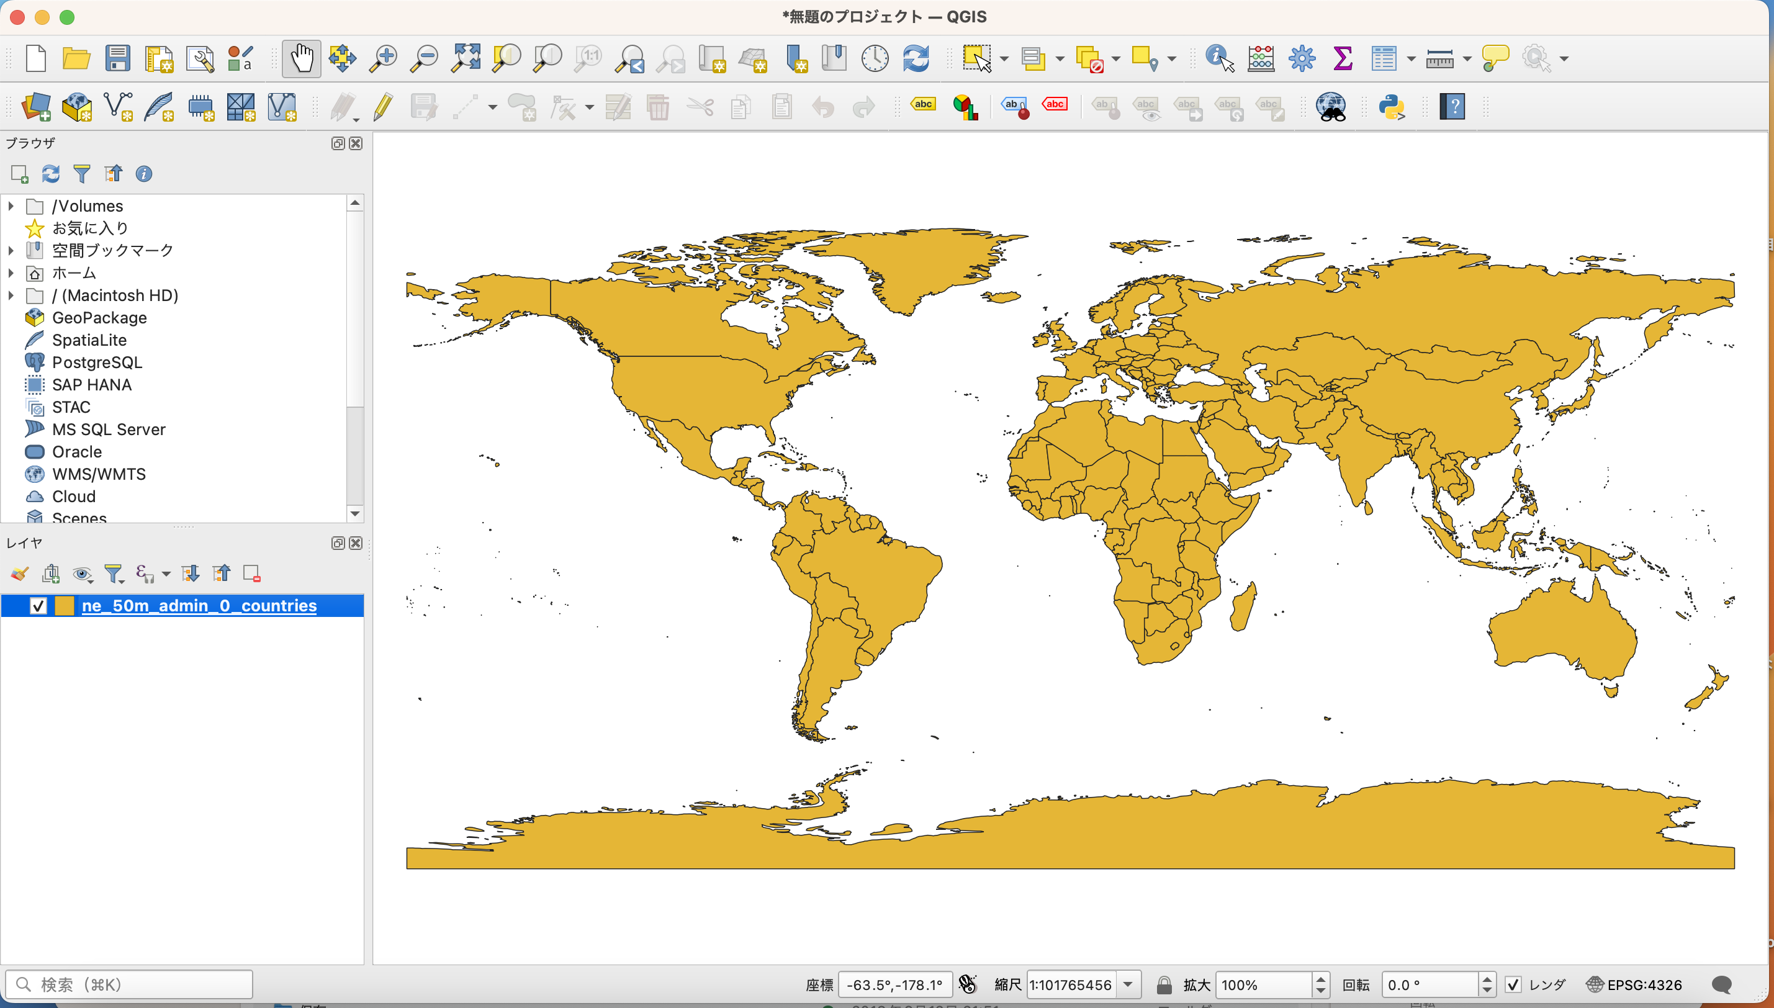Click the ne_50m_admin_0_countries layer color swatch
The image size is (1774, 1008).
tap(65, 606)
